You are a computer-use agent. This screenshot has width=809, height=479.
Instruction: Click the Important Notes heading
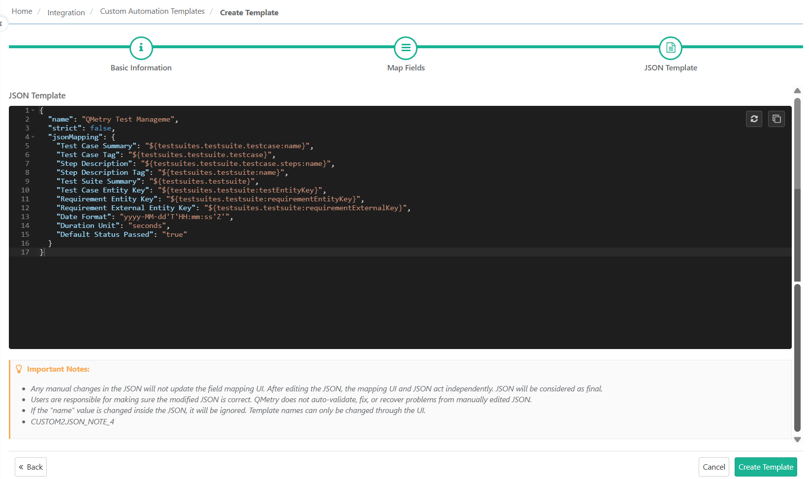pos(58,369)
